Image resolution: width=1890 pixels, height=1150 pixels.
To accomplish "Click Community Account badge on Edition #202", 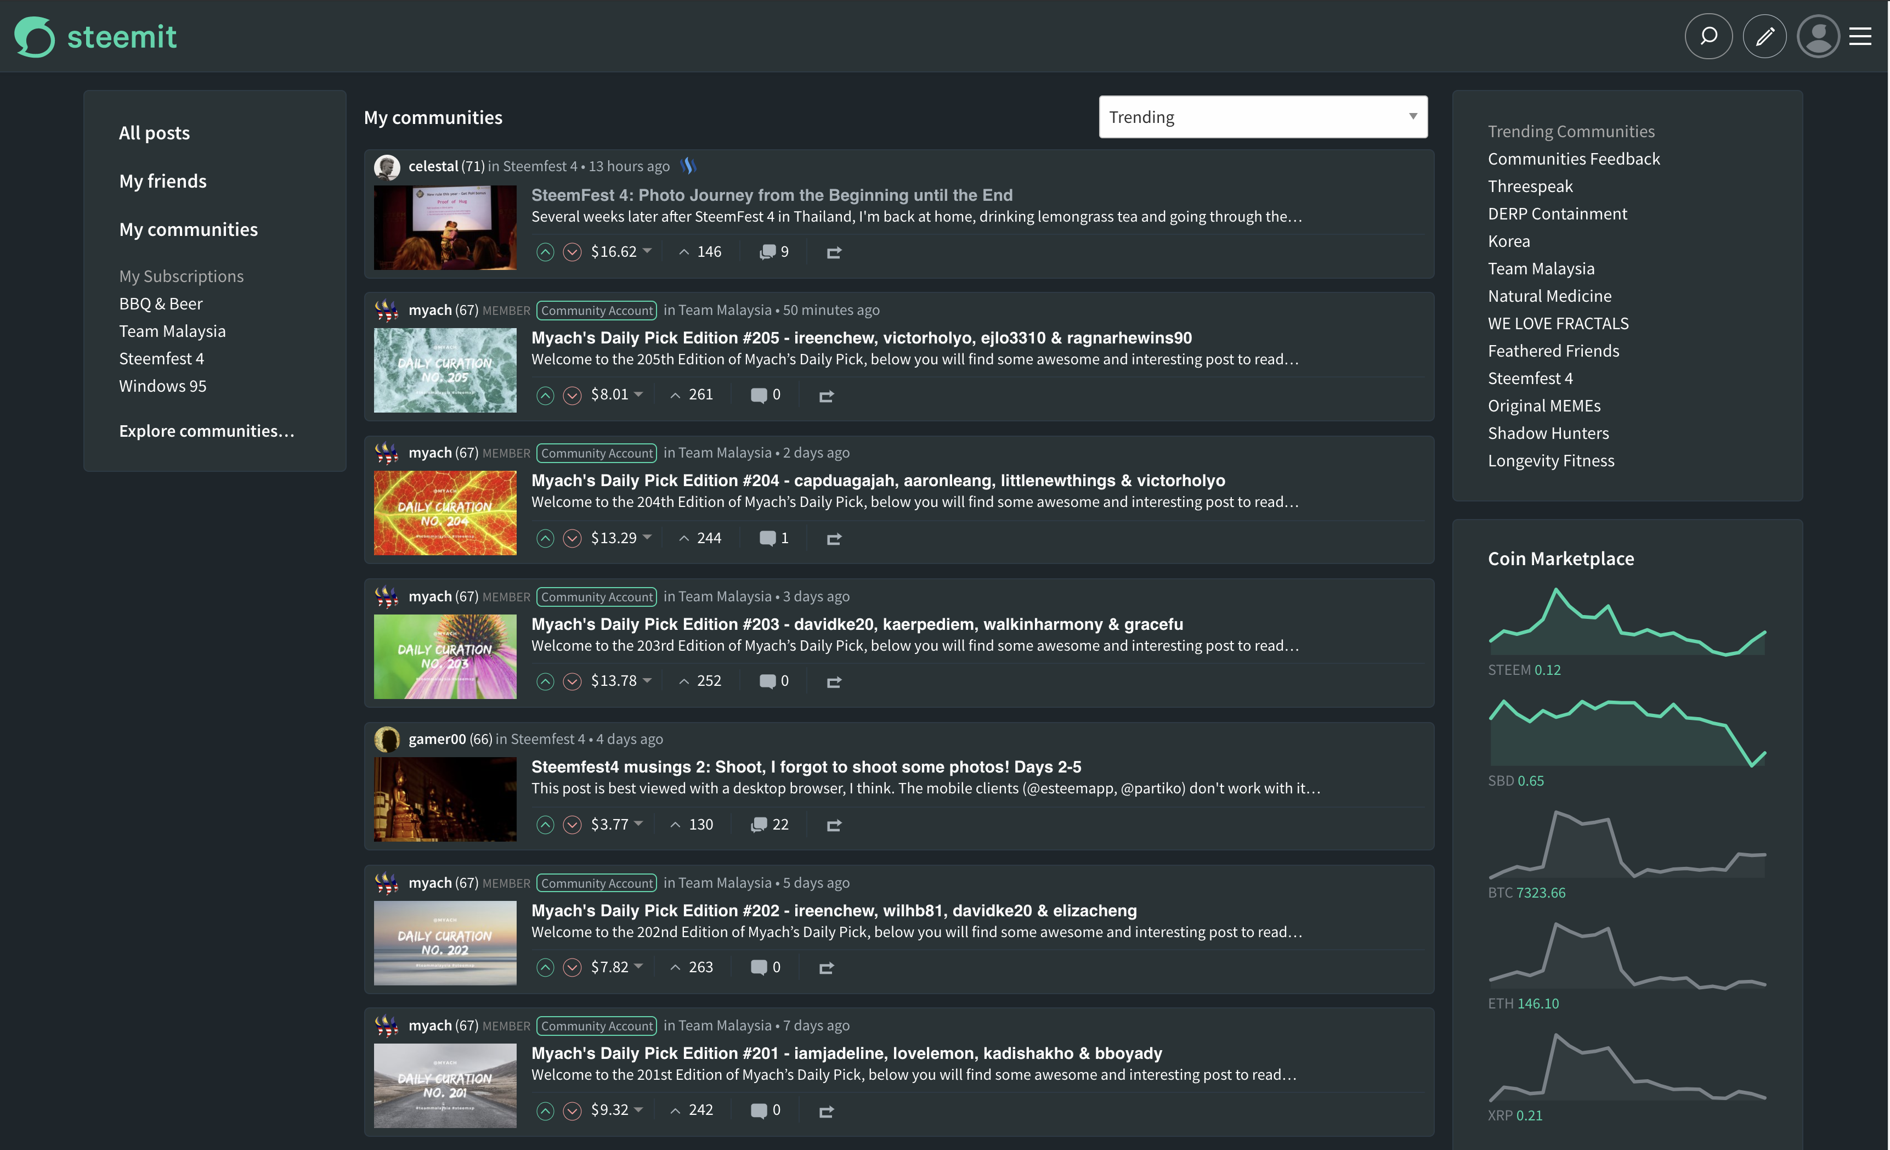I will coord(597,883).
